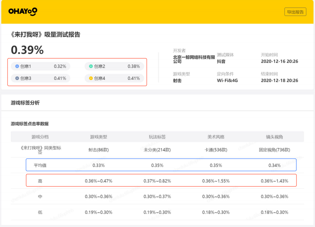Click the 玩法标签 column header
This screenshot has width=315, height=227.
(157, 137)
